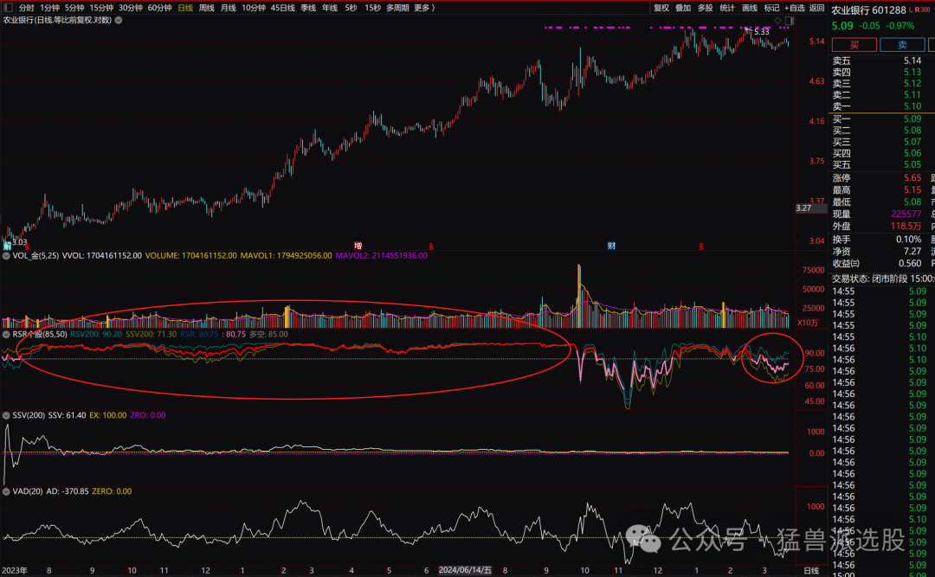Click the 外盘 value 118.5万

[x=906, y=226]
